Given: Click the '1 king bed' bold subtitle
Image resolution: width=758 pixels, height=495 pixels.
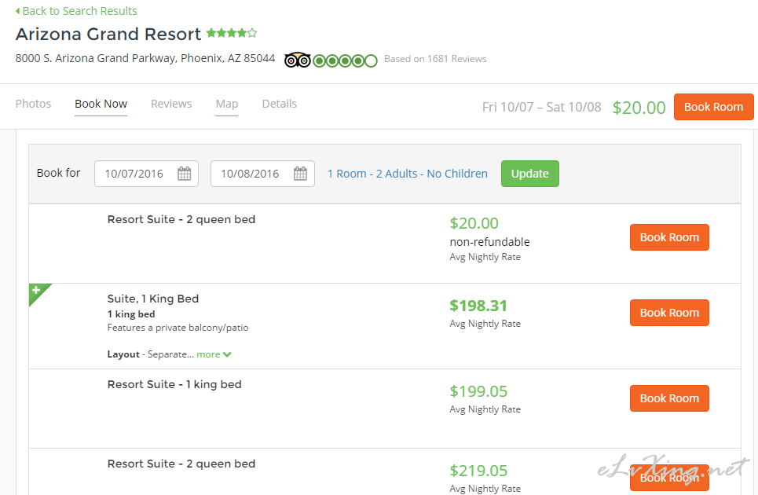Looking at the screenshot, I should point(131,314).
